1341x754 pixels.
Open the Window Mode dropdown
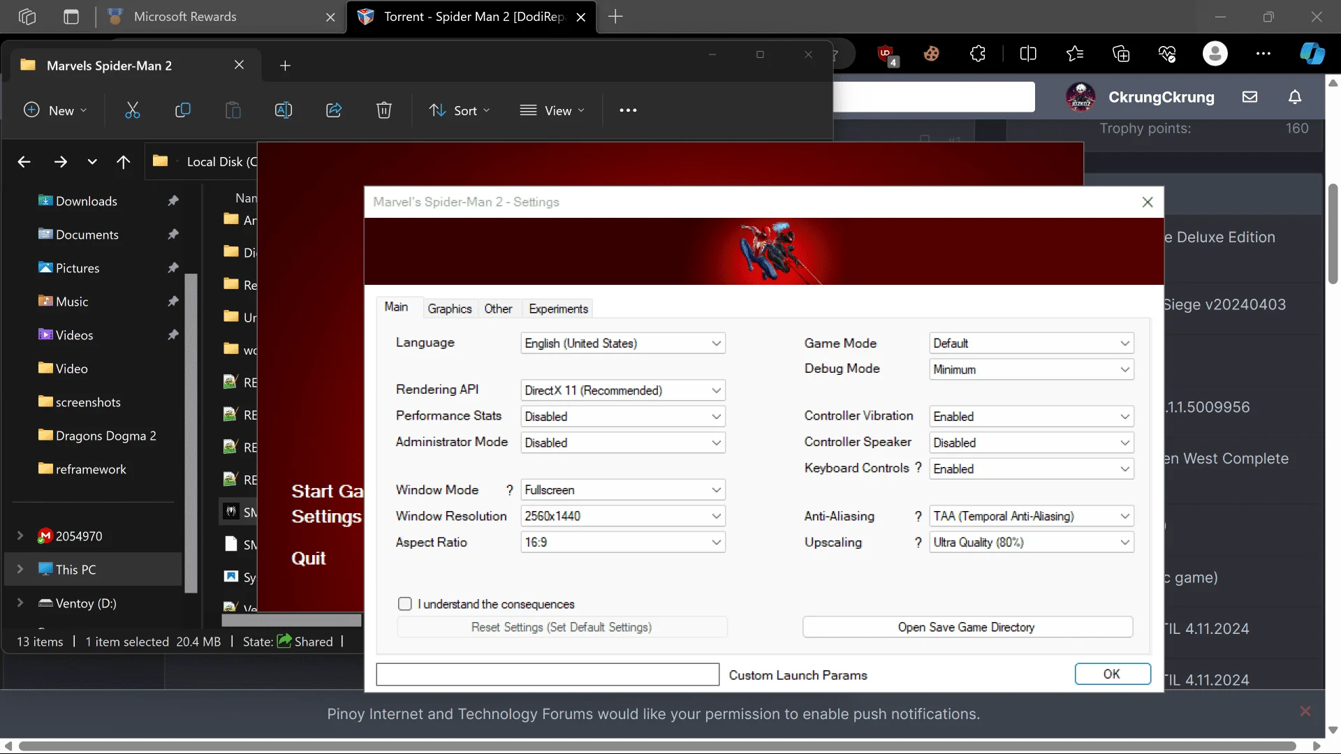tap(623, 490)
